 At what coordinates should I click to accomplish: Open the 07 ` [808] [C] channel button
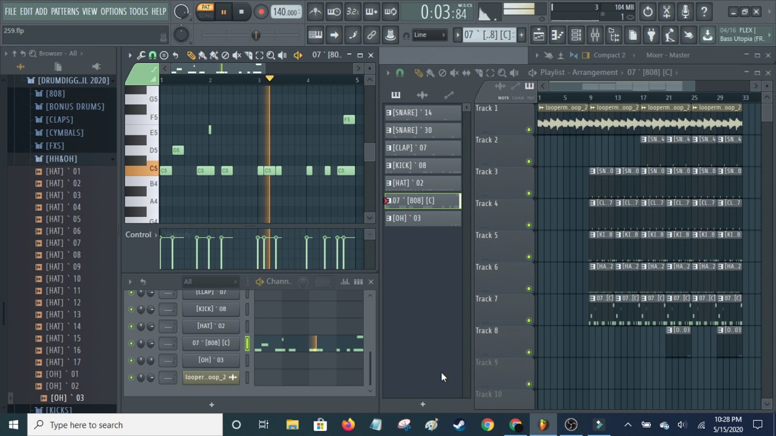click(211, 343)
